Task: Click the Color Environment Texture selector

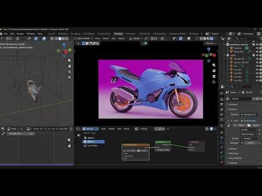Action: pos(249,121)
